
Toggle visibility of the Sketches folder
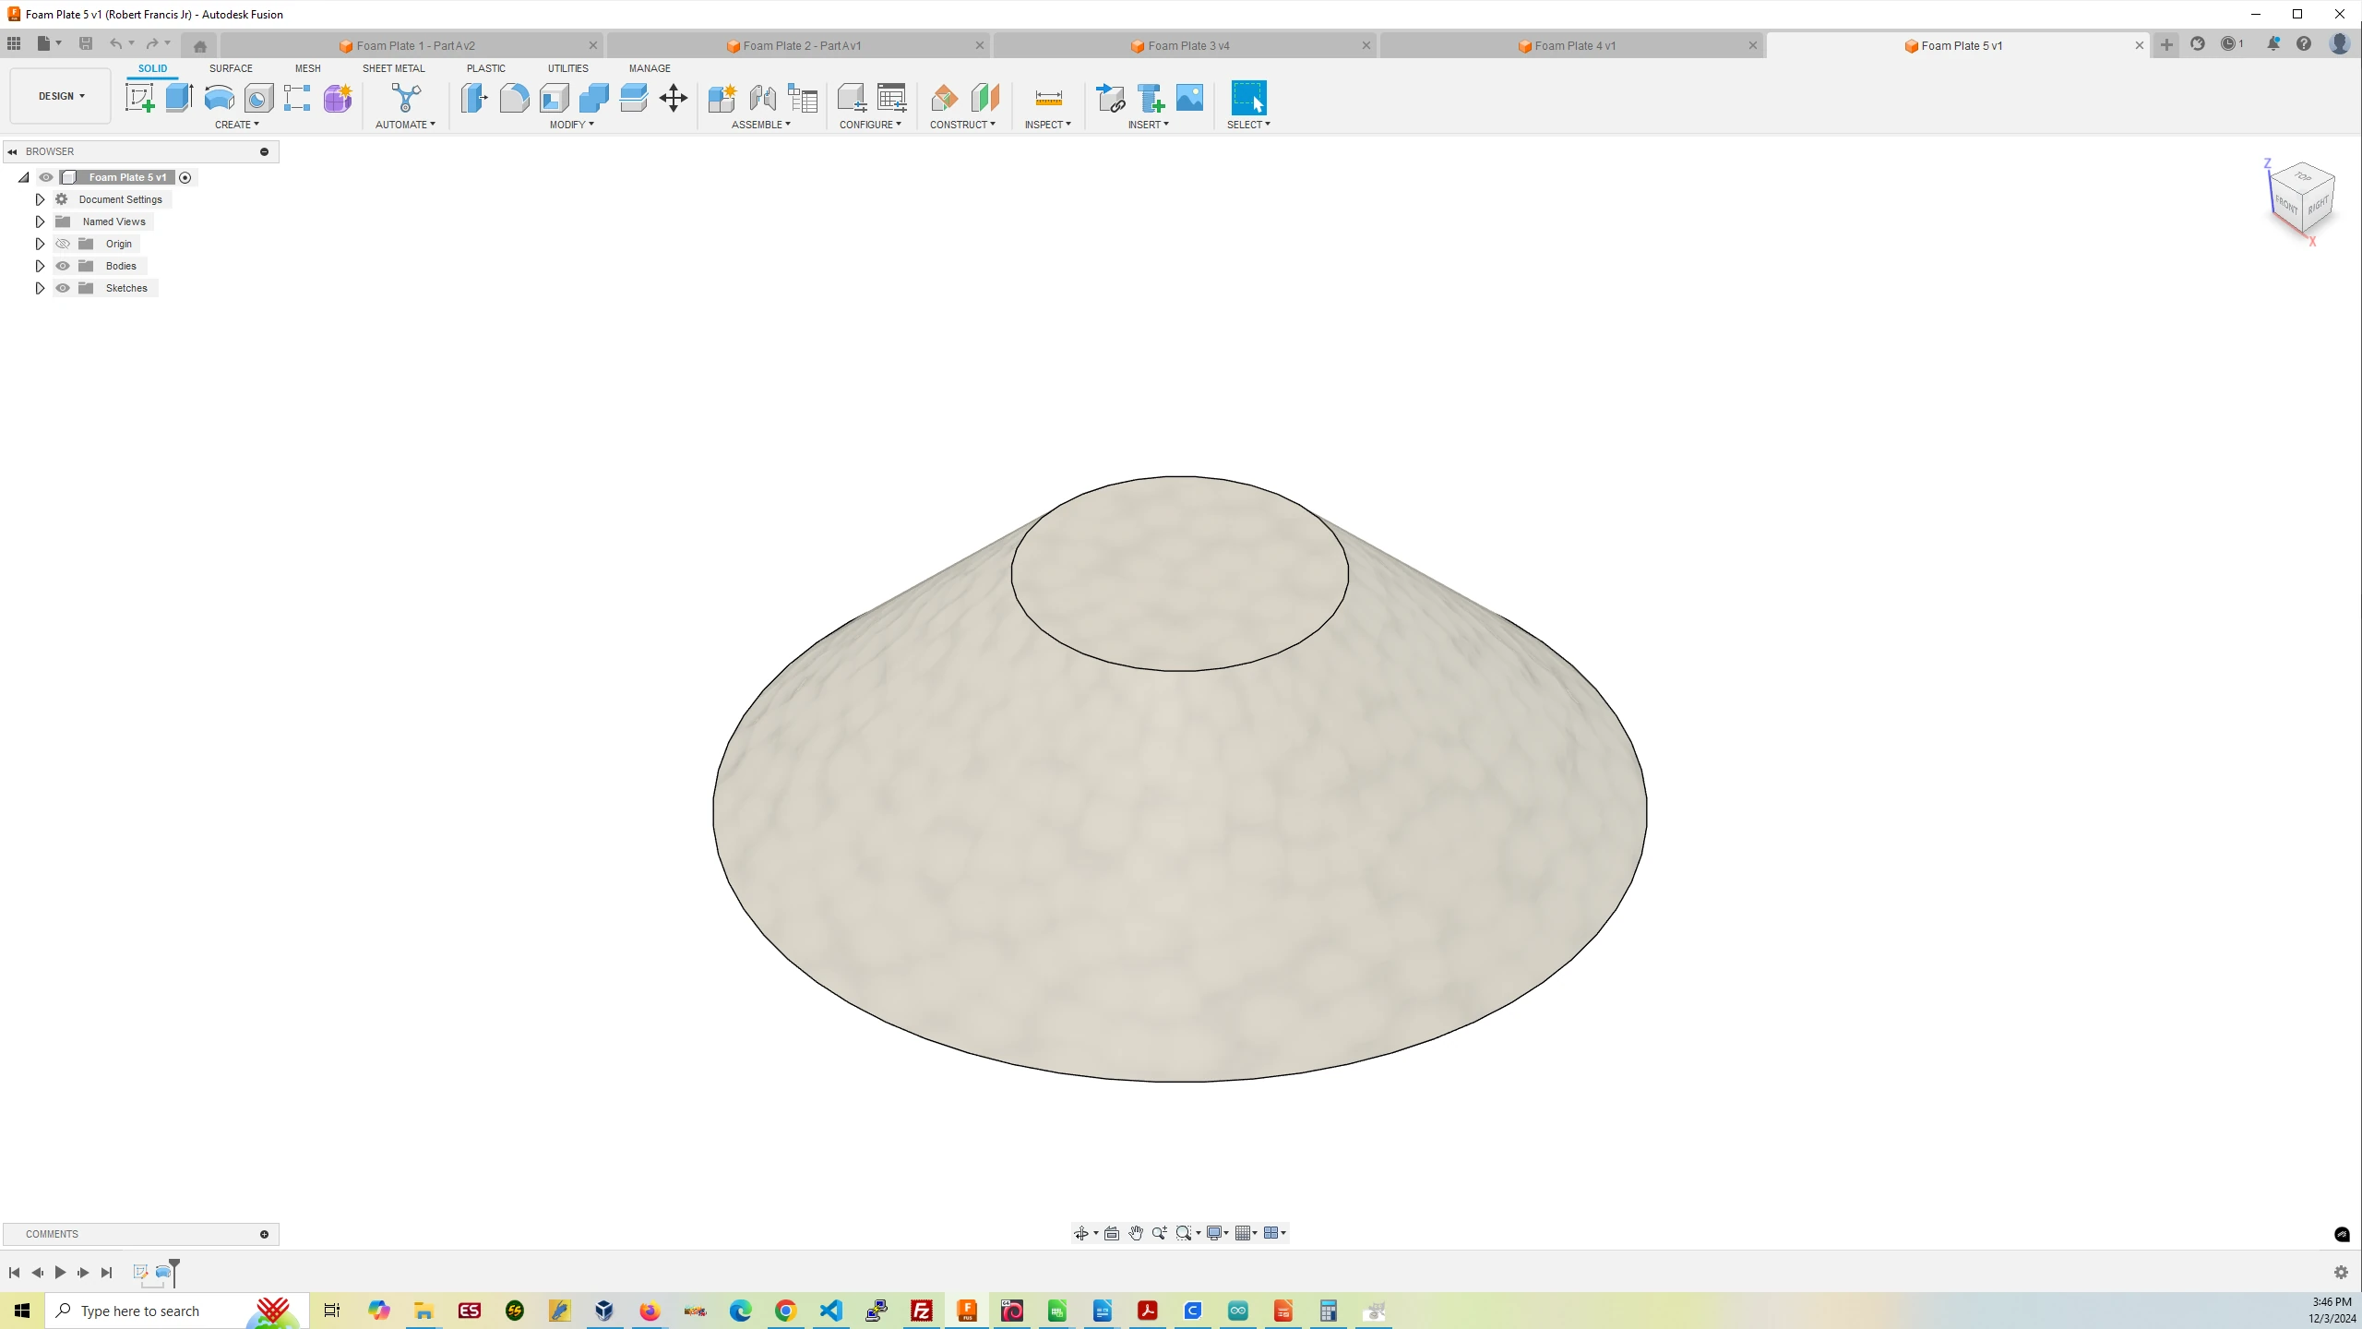63,288
